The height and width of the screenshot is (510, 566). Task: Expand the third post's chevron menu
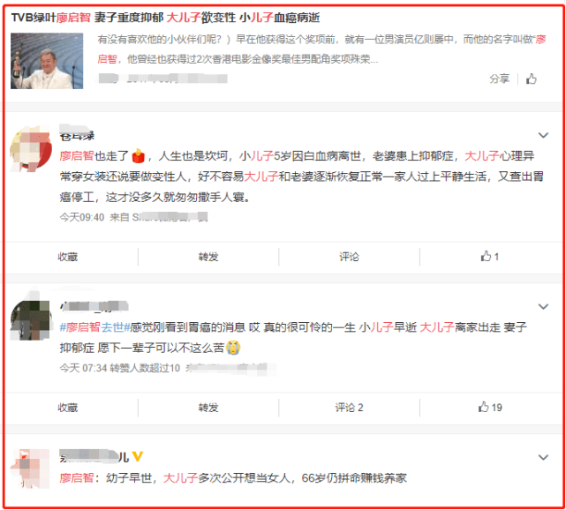543,457
